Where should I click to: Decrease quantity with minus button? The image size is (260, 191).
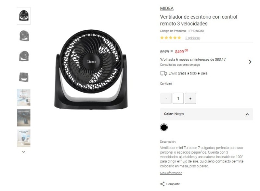tap(166, 98)
